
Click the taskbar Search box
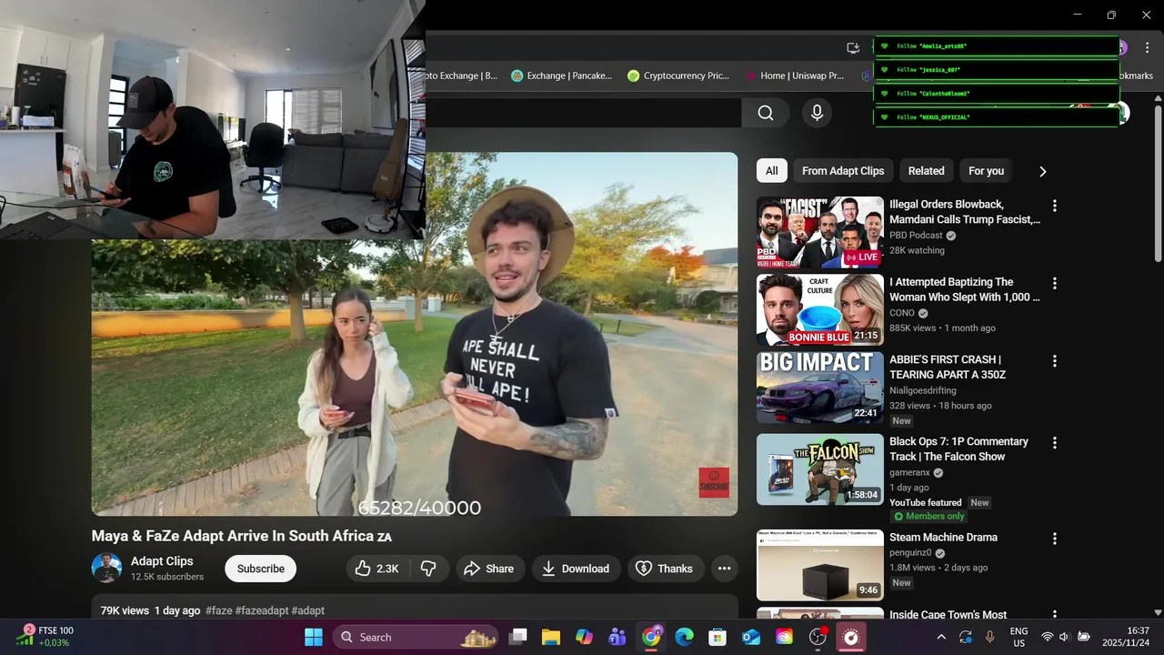tap(417, 637)
